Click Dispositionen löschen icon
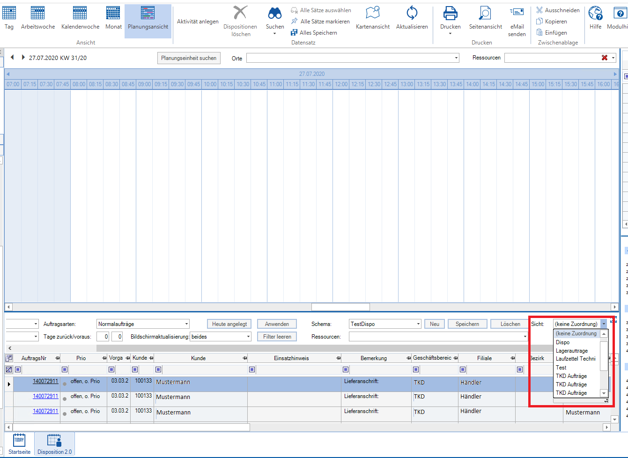628x458 pixels. pos(240,13)
